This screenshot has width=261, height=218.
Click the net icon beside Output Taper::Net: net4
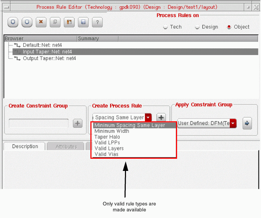point(17,58)
